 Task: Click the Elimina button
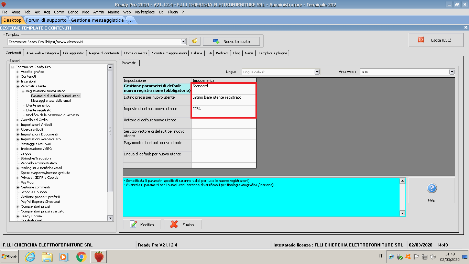point(183,224)
